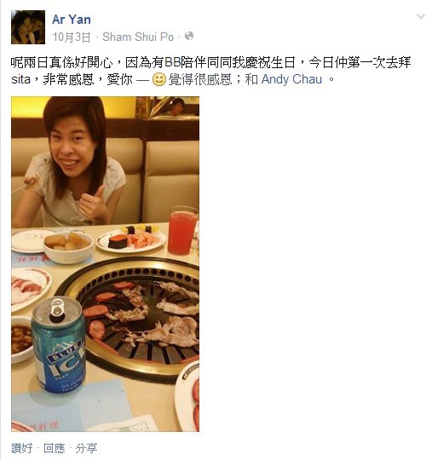Click the Blue Ice can in photo
432x460 pixels.
pyautogui.click(x=59, y=344)
